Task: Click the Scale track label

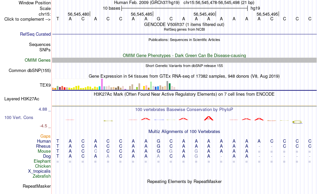Action: tap(45, 8)
